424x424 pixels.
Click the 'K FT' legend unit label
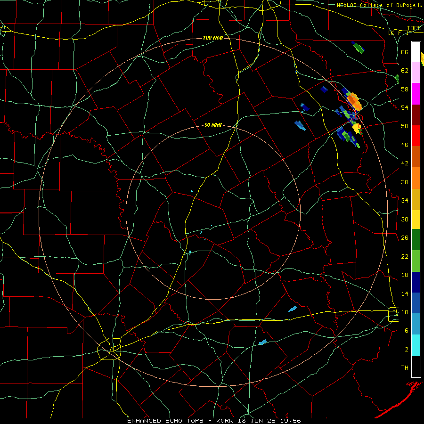pyautogui.click(x=399, y=33)
